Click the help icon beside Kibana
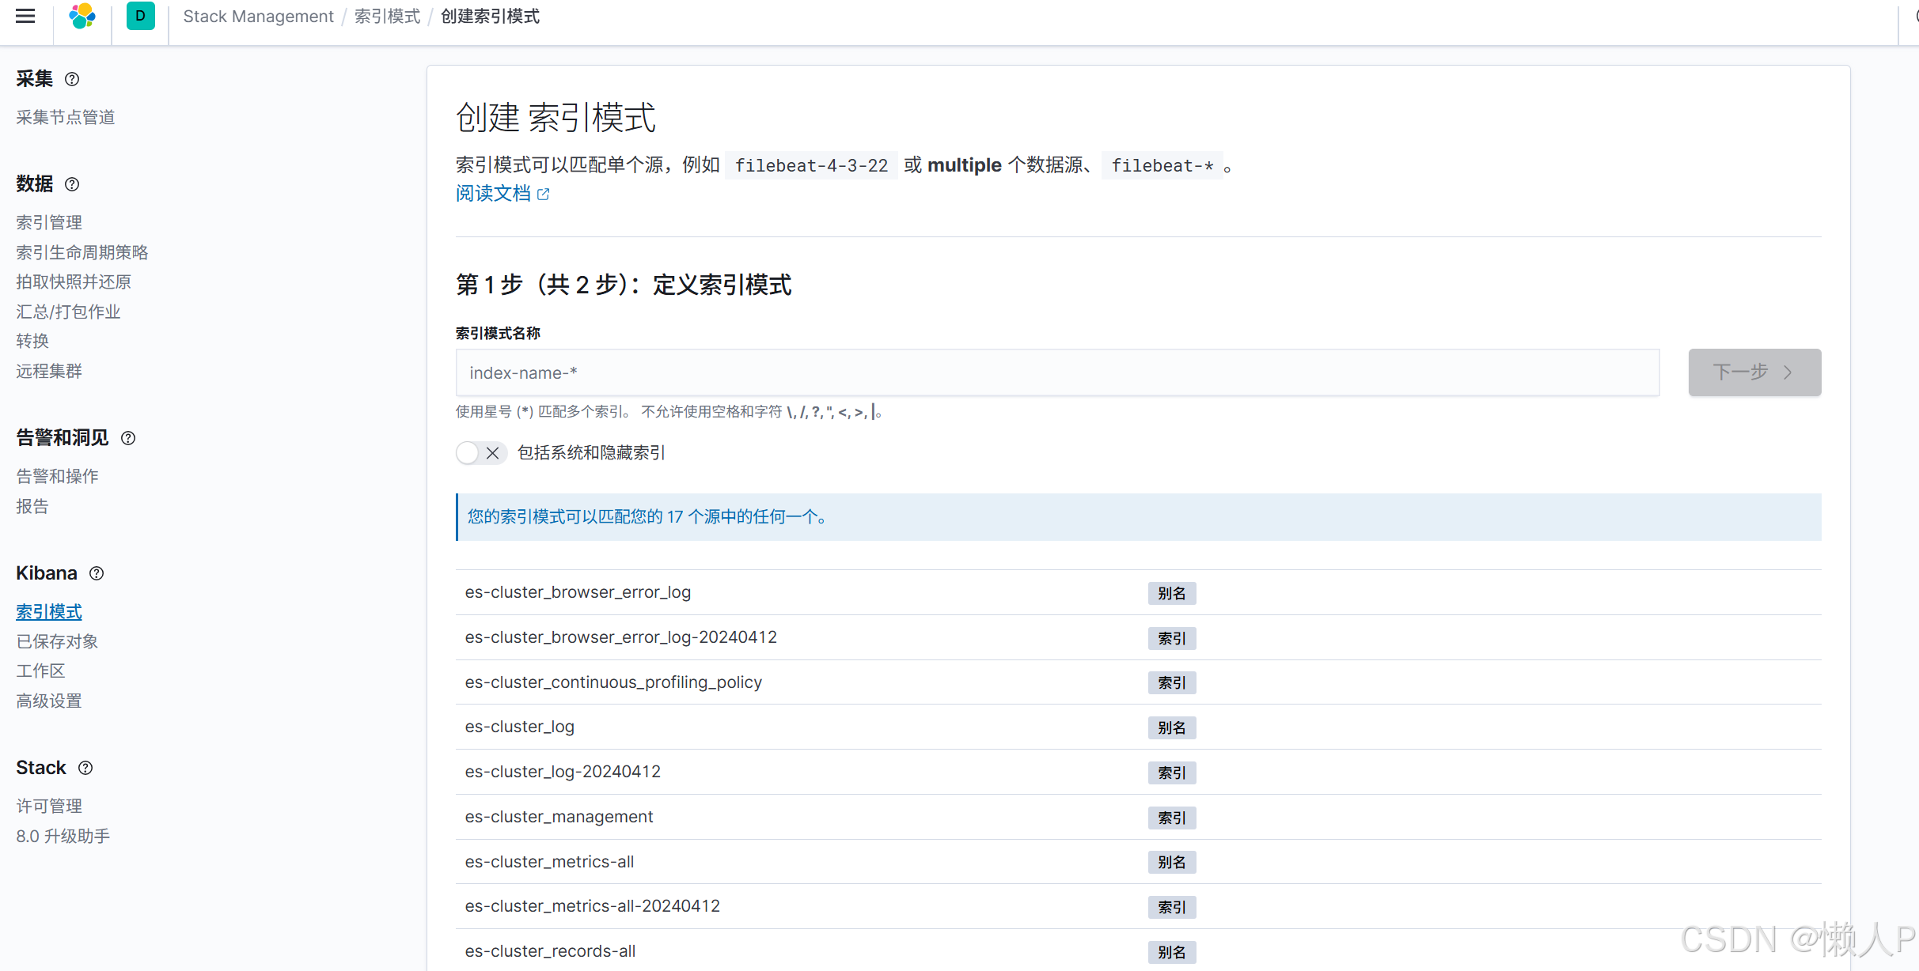Image resolution: width=1919 pixels, height=971 pixels. [x=96, y=573]
